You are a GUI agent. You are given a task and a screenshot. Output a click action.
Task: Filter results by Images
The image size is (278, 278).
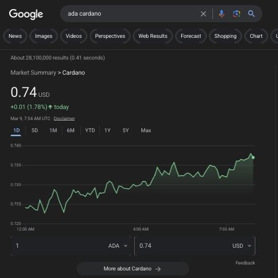(x=43, y=36)
